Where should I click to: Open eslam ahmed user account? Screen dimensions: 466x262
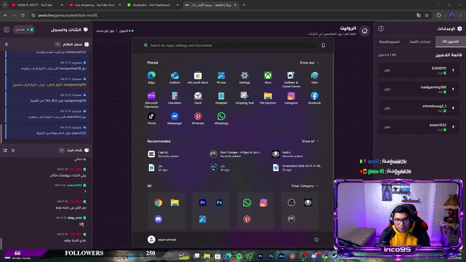[162, 239]
